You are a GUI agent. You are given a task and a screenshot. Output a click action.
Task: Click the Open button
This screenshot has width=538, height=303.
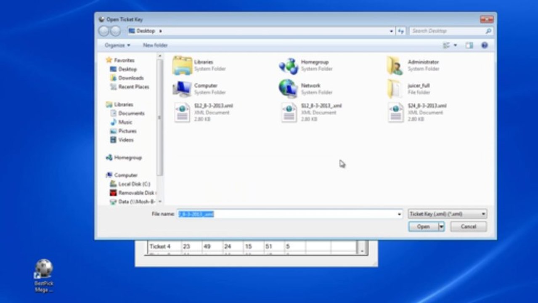423,226
